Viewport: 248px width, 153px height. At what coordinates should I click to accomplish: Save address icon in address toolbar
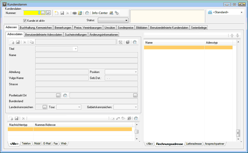coord(18,42)
